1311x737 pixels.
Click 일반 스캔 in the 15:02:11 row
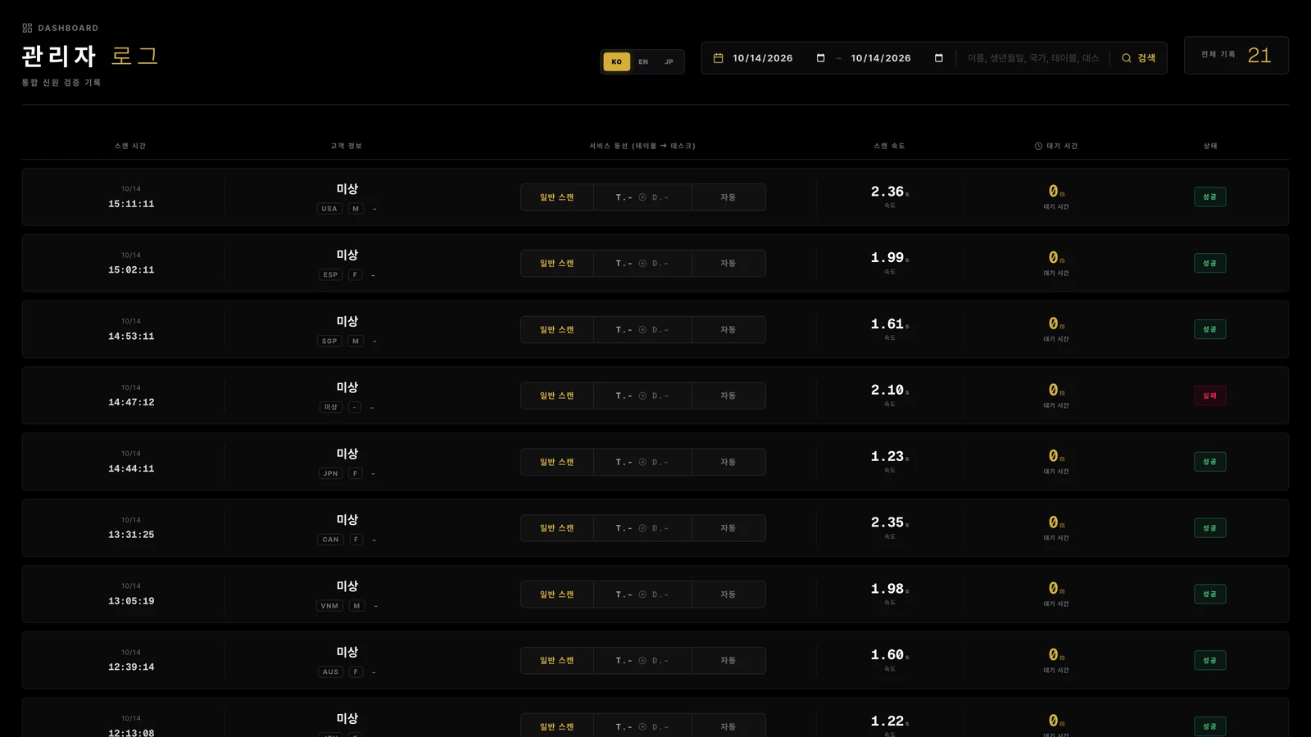[556, 264]
